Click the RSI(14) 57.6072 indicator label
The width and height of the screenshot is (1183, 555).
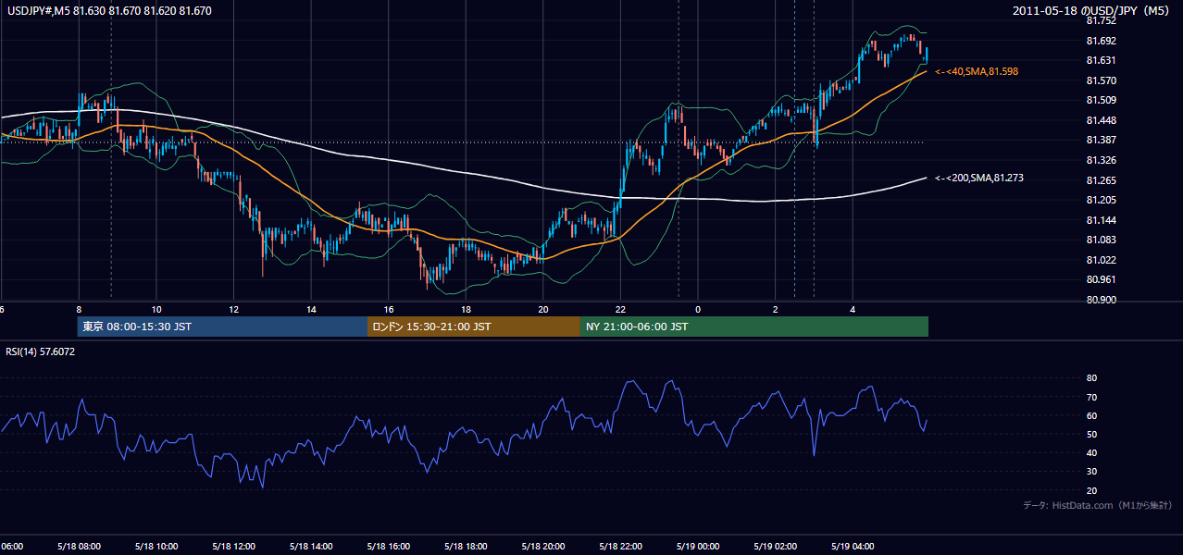(41, 351)
